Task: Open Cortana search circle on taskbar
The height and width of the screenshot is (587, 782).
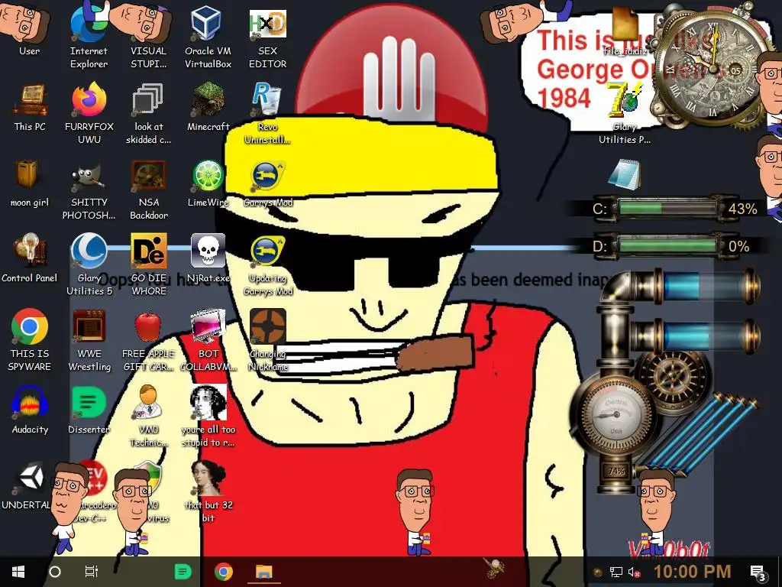Action: (55, 572)
